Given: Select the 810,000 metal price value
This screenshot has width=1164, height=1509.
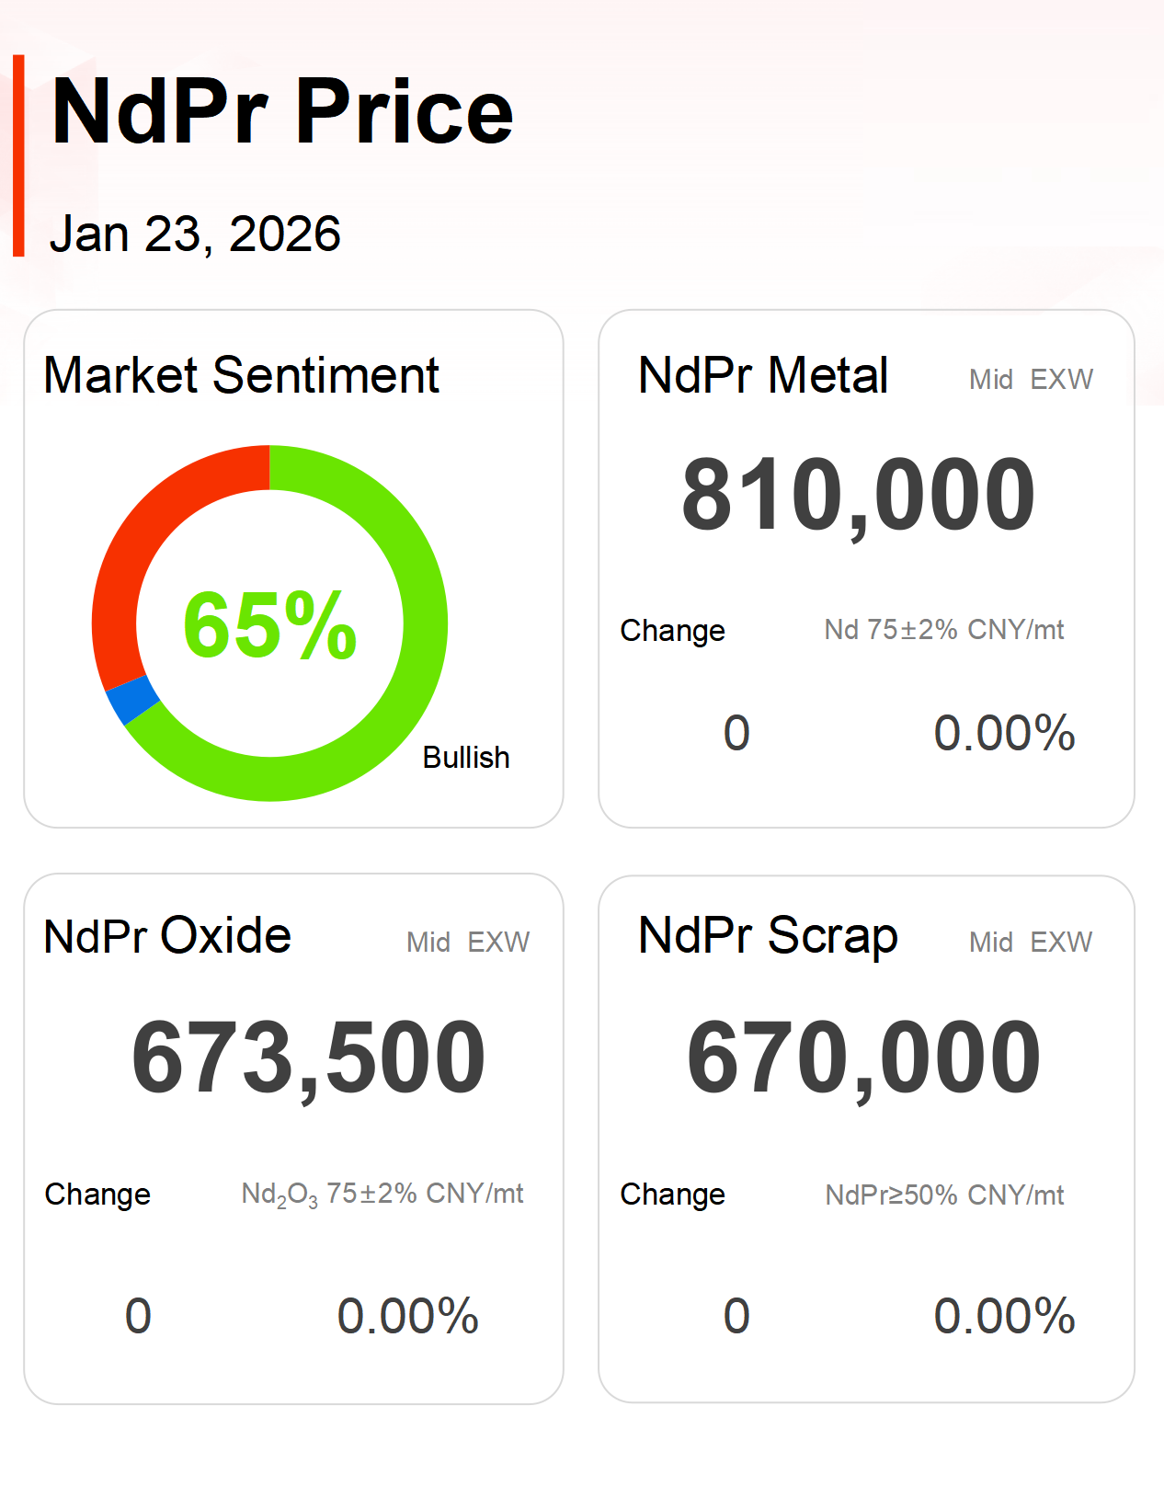Looking at the screenshot, I should click(x=858, y=497).
